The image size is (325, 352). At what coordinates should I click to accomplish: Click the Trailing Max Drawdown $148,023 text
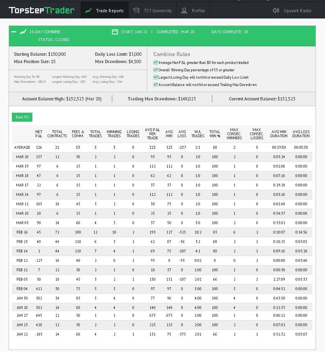click(x=161, y=99)
